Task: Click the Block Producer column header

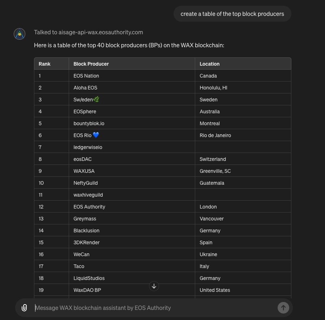Action: click(x=91, y=64)
